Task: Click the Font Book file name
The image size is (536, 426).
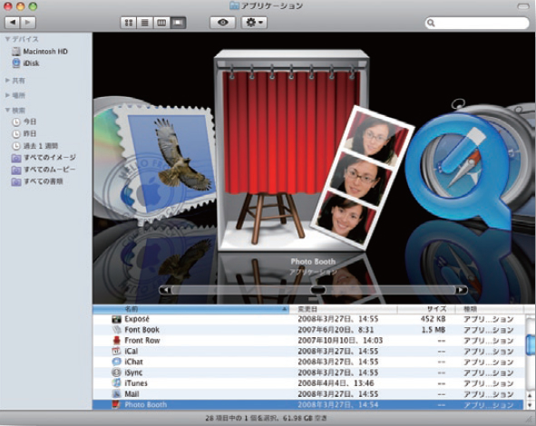Action: pos(141,330)
